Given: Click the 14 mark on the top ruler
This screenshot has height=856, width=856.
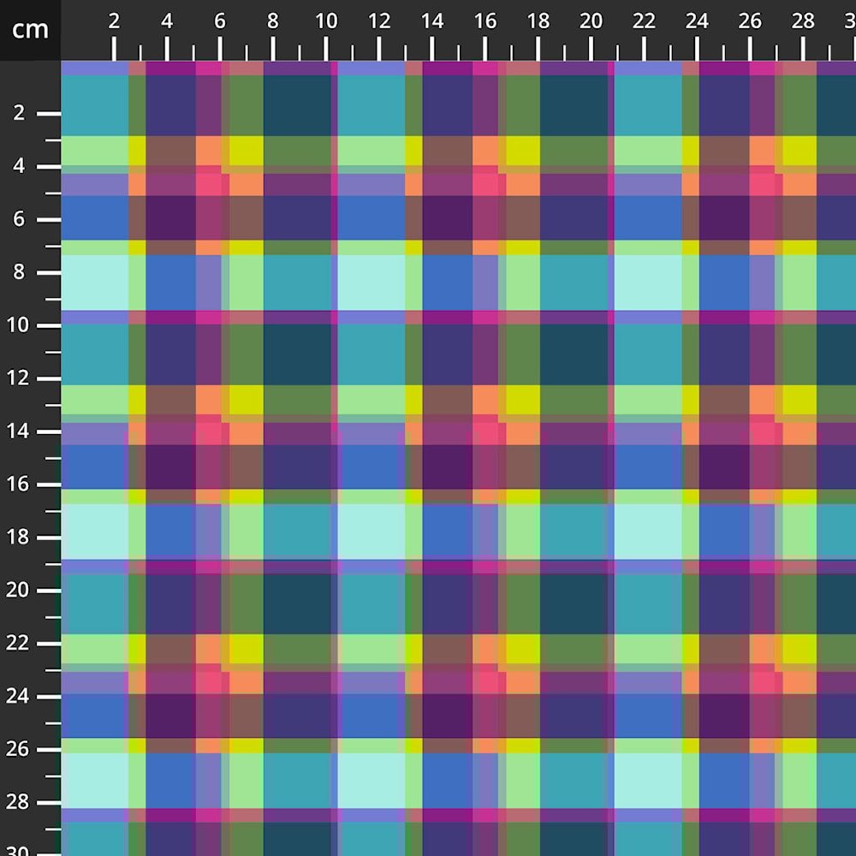Looking at the screenshot, I should pos(432,22).
